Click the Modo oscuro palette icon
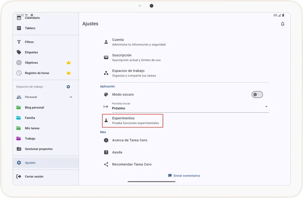 pyautogui.click(x=106, y=95)
